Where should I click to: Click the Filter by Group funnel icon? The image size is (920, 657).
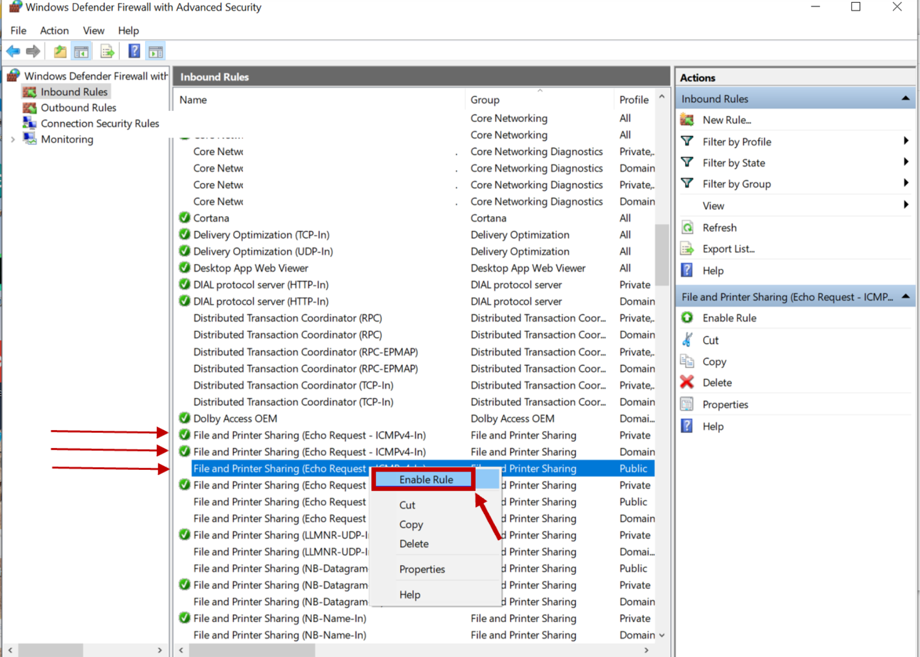tap(687, 183)
